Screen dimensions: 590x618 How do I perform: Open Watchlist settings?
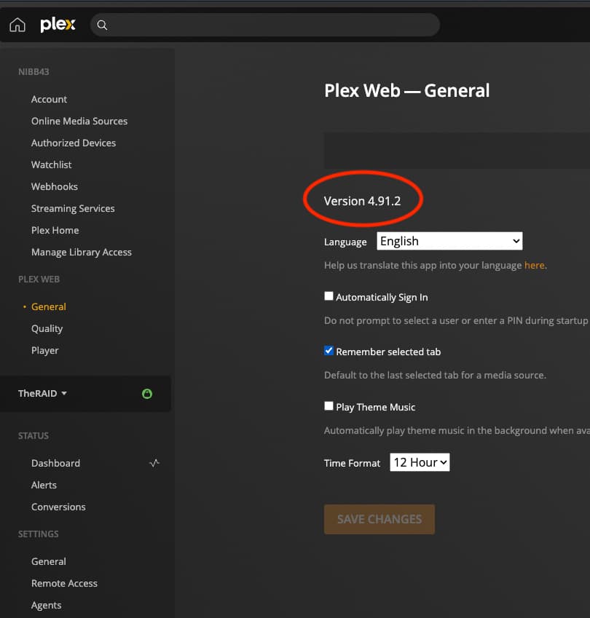pyautogui.click(x=51, y=165)
